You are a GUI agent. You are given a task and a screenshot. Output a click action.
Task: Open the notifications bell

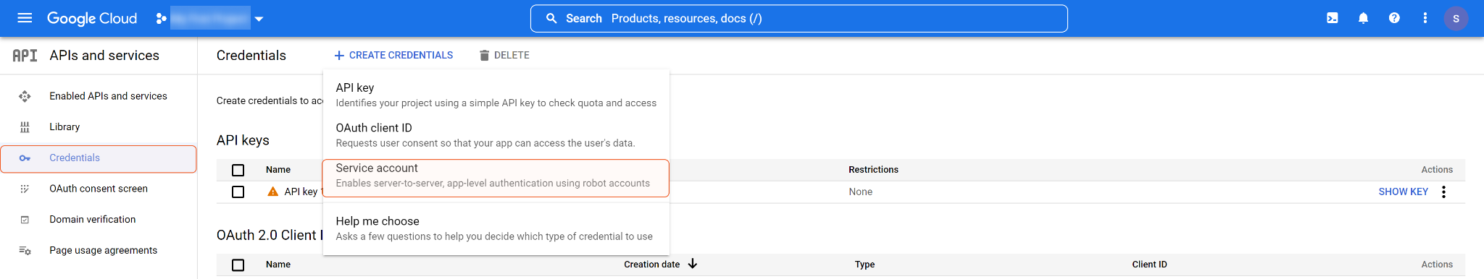pyautogui.click(x=1363, y=18)
